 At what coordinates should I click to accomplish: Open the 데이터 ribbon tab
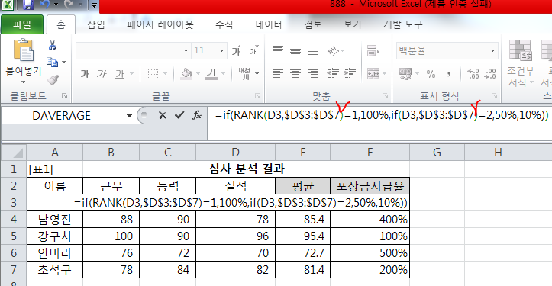coord(269,24)
